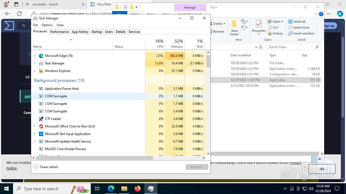Click the Background processes (19) heading
346x194 pixels.
click(x=59, y=81)
